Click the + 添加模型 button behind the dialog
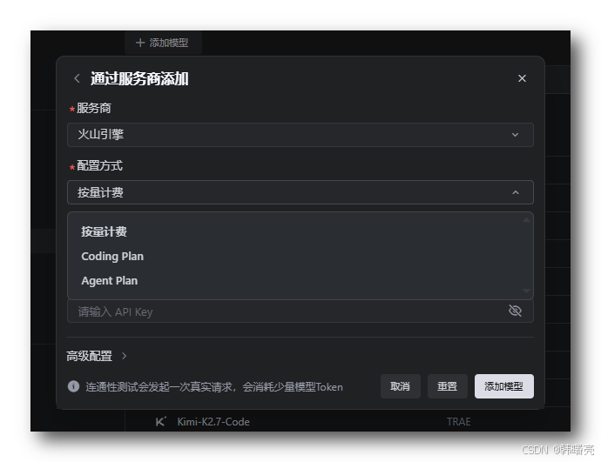 pyautogui.click(x=163, y=43)
